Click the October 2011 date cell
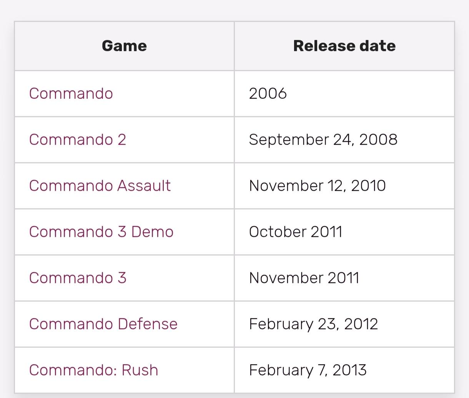This screenshot has width=469, height=398. click(295, 232)
